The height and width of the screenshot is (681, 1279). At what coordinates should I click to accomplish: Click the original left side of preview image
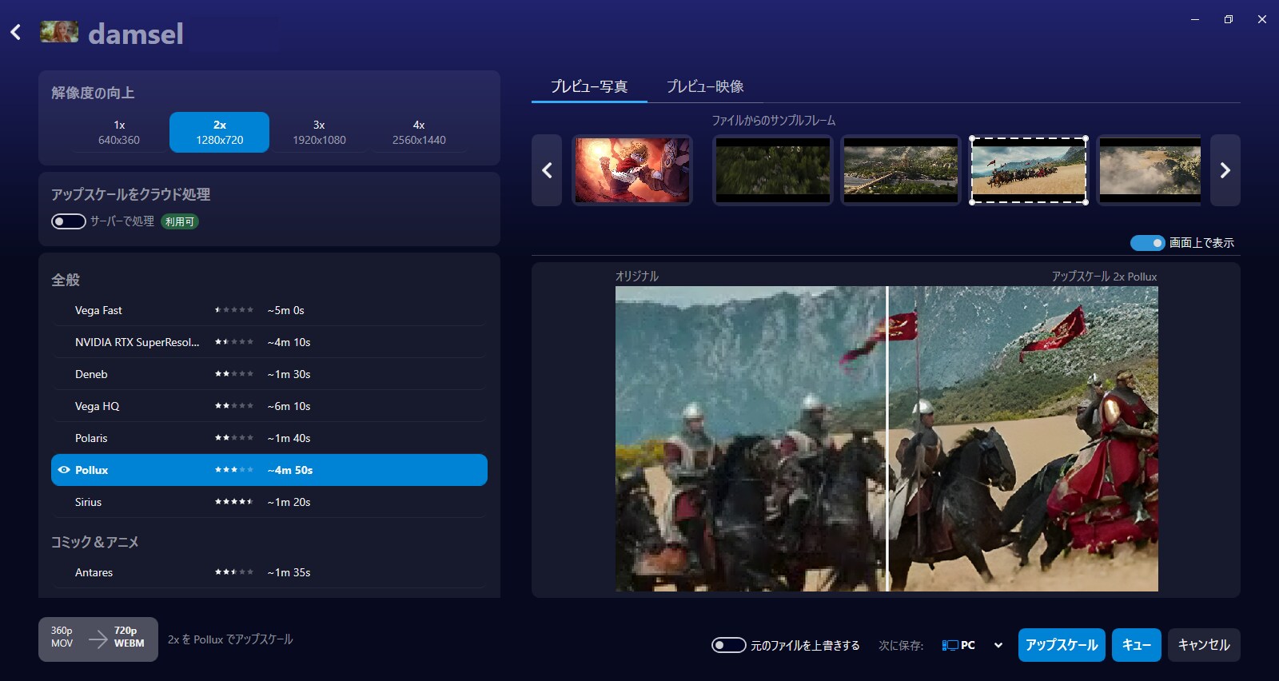pos(750,439)
